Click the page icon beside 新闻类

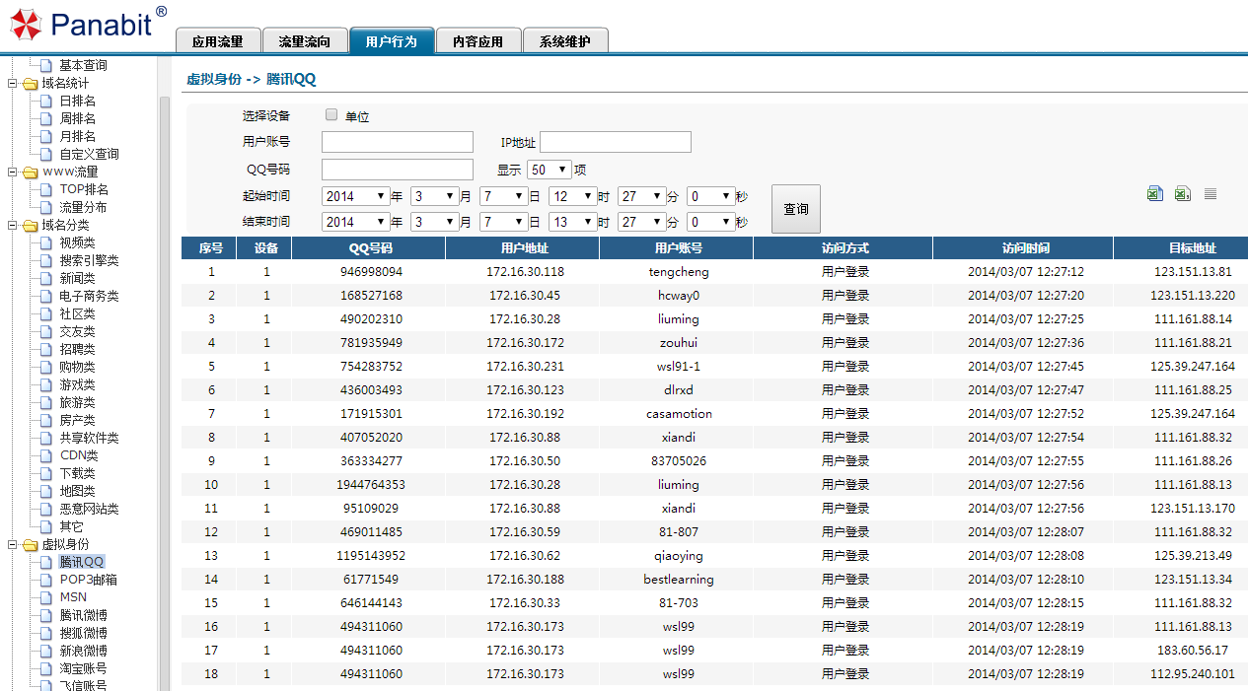[45, 278]
